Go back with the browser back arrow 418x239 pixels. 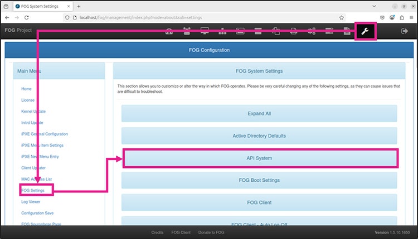tap(7, 18)
